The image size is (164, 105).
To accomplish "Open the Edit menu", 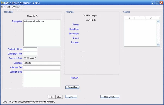I will pos(8,7).
